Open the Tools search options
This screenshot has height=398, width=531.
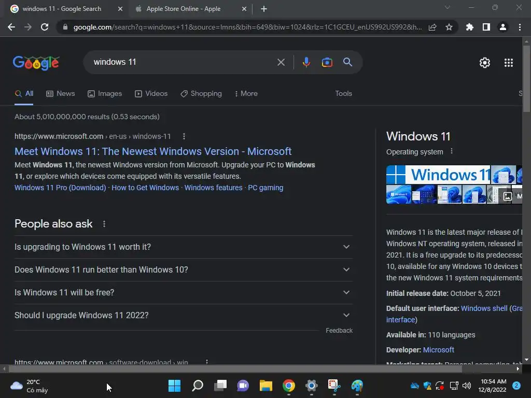click(343, 94)
